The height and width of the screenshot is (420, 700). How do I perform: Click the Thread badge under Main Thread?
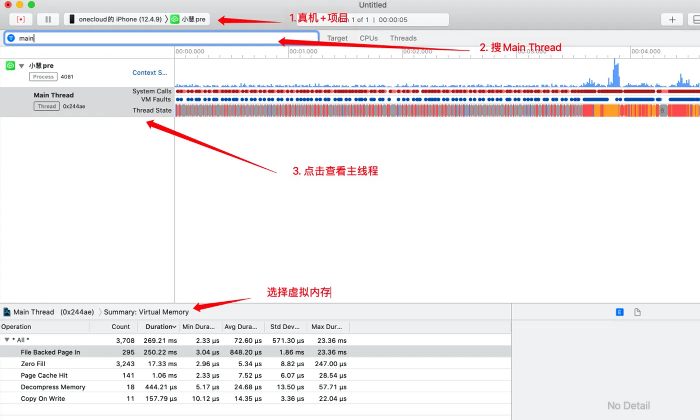point(46,106)
